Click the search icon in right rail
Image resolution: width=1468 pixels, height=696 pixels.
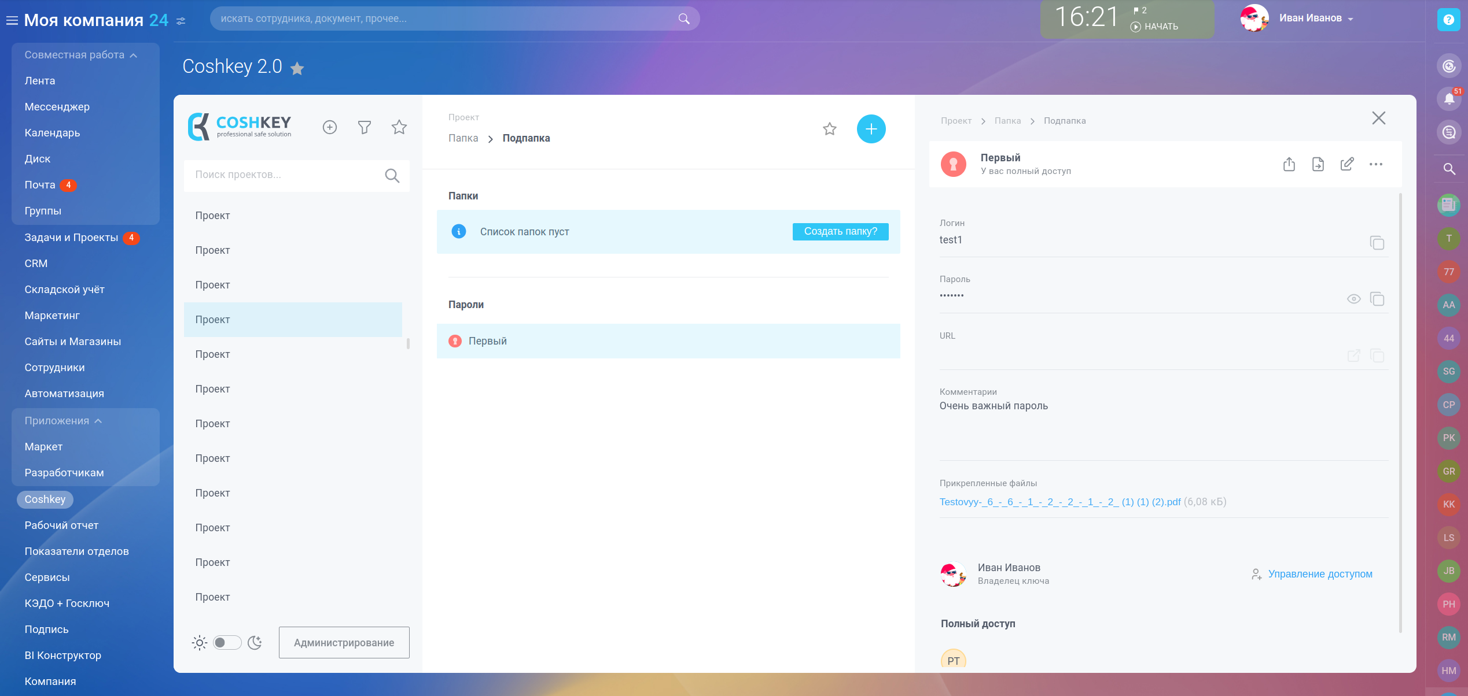coord(1449,169)
